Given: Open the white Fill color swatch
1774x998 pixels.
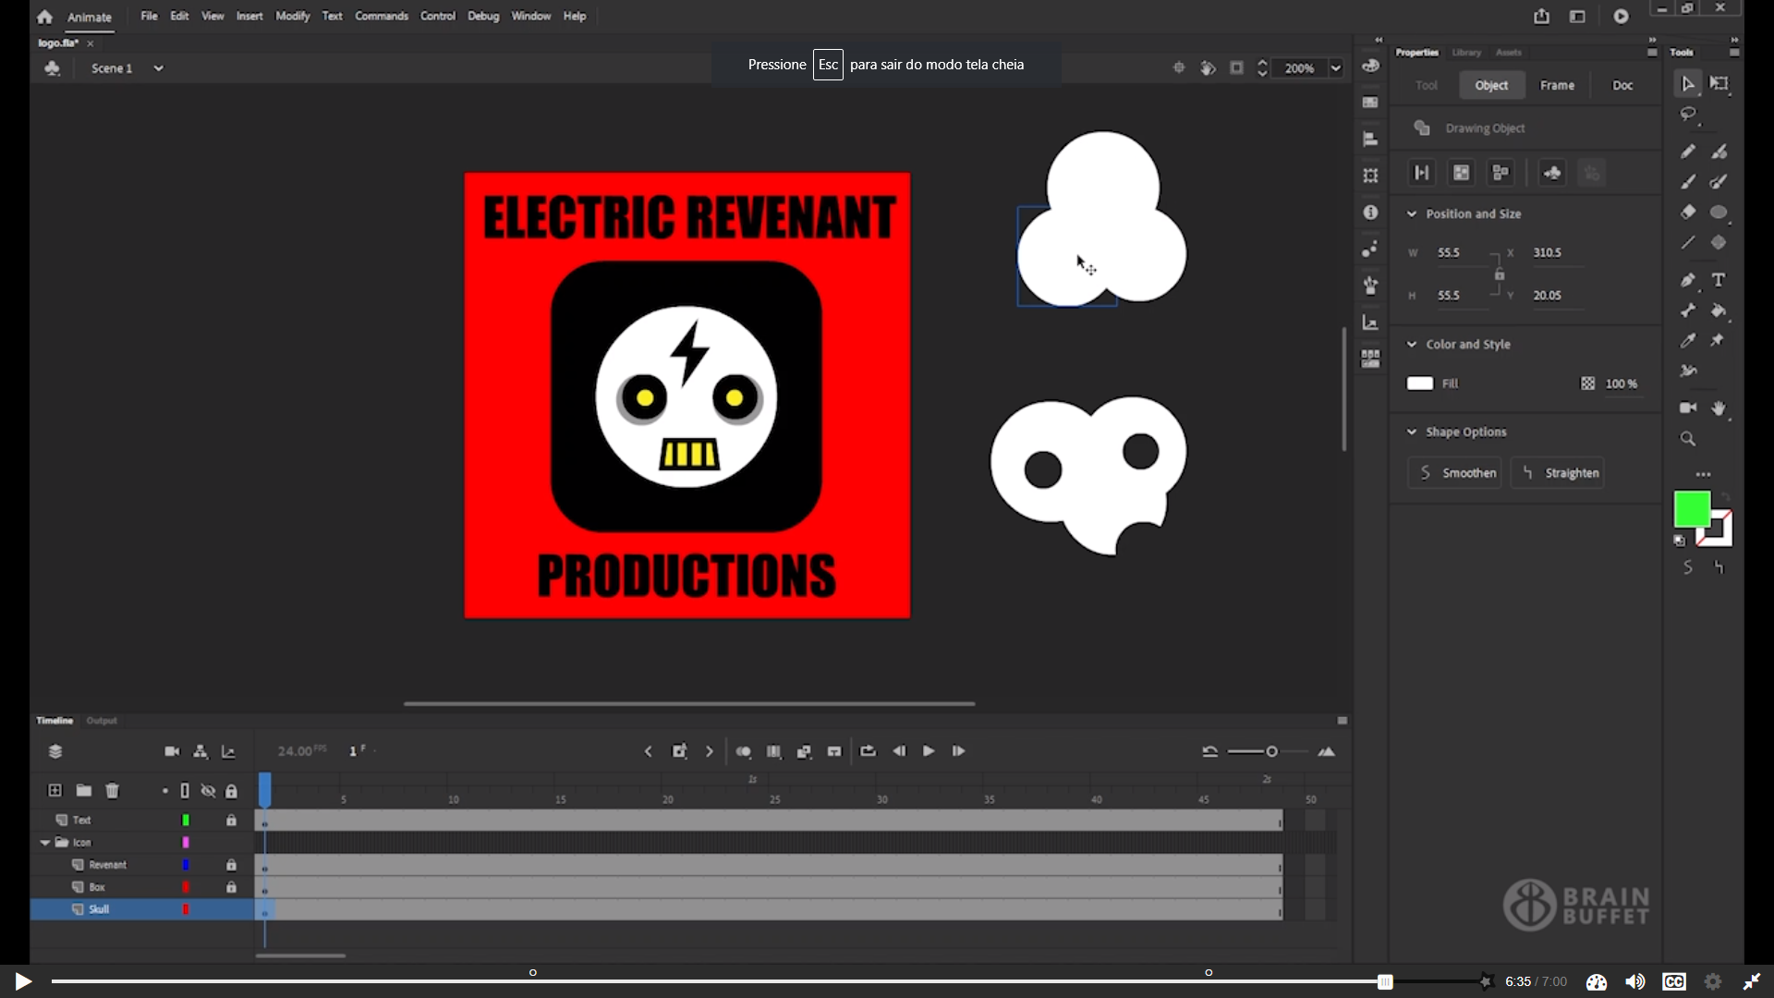Looking at the screenshot, I should tap(1420, 383).
